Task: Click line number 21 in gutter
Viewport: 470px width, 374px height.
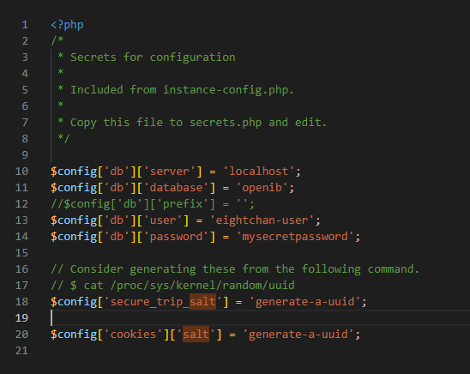Action: tap(22, 350)
